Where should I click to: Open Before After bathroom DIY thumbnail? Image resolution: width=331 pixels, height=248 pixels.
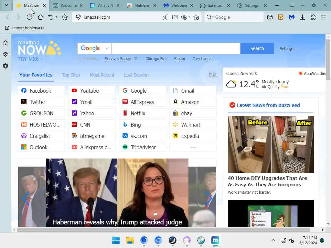(x=271, y=144)
